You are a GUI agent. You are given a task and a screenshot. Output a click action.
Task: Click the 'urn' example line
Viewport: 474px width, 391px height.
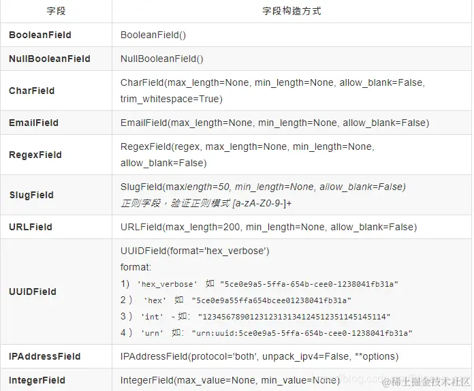266,333
